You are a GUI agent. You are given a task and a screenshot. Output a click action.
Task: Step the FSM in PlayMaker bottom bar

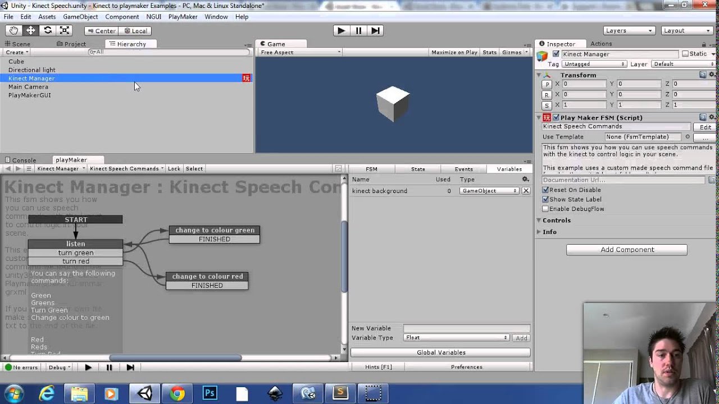pyautogui.click(x=130, y=368)
